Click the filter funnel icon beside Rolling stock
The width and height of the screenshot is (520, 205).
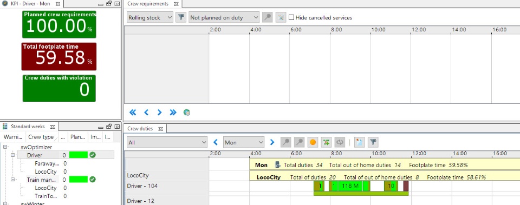pos(181,17)
